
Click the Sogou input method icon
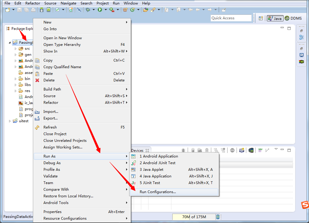click(x=305, y=205)
